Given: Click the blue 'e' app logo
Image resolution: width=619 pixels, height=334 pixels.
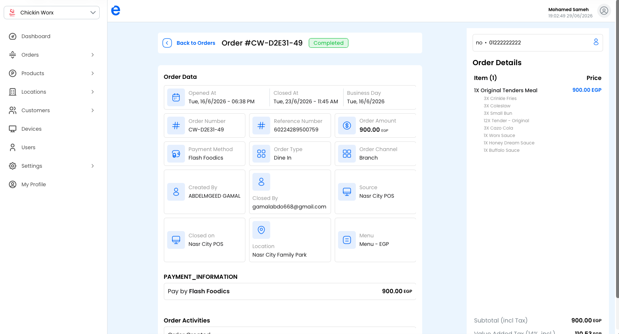Looking at the screenshot, I should [116, 10].
